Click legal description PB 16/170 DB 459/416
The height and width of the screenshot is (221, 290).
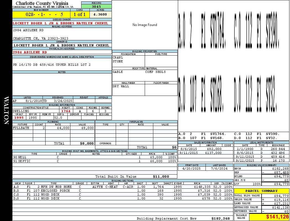point(52,65)
